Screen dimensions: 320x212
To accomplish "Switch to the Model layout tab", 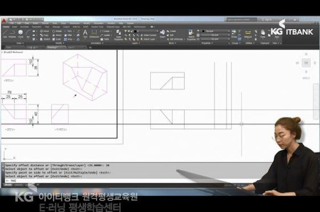I will click(8, 185).
